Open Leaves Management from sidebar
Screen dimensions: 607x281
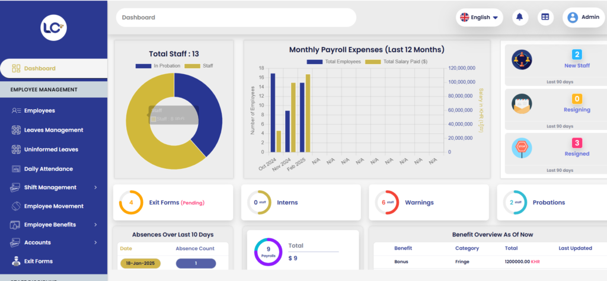click(x=53, y=130)
